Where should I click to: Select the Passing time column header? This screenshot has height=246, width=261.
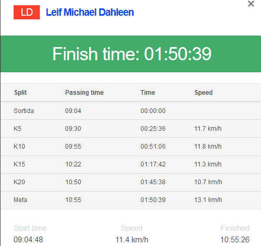[x=84, y=93]
